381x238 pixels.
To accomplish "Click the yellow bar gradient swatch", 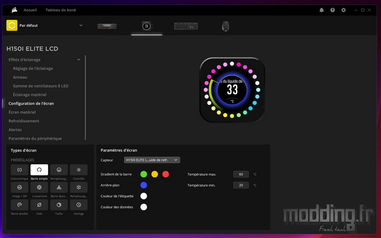I will tap(154, 174).
